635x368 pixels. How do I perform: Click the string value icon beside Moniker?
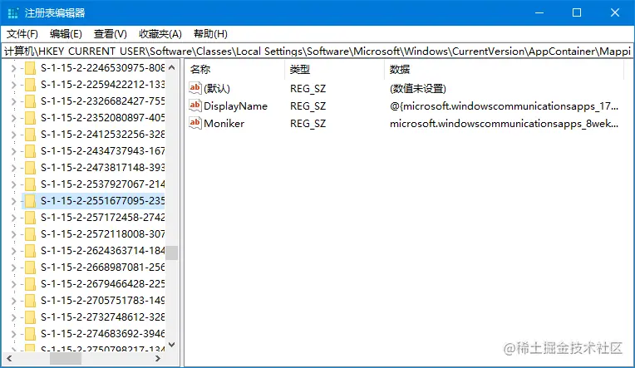tap(195, 123)
